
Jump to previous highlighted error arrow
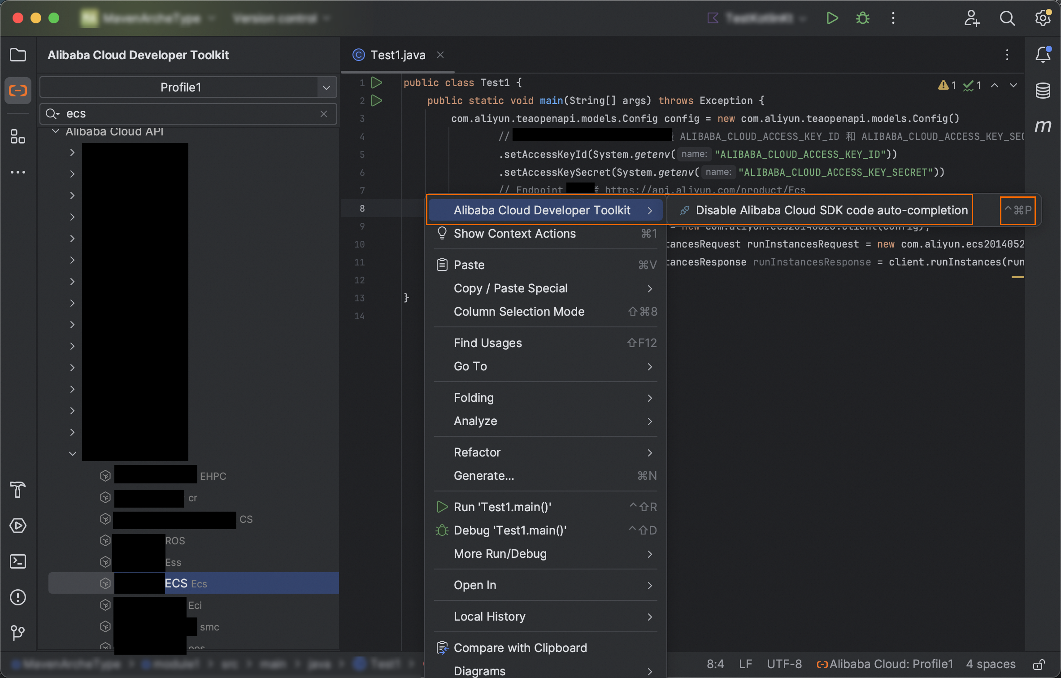point(995,85)
